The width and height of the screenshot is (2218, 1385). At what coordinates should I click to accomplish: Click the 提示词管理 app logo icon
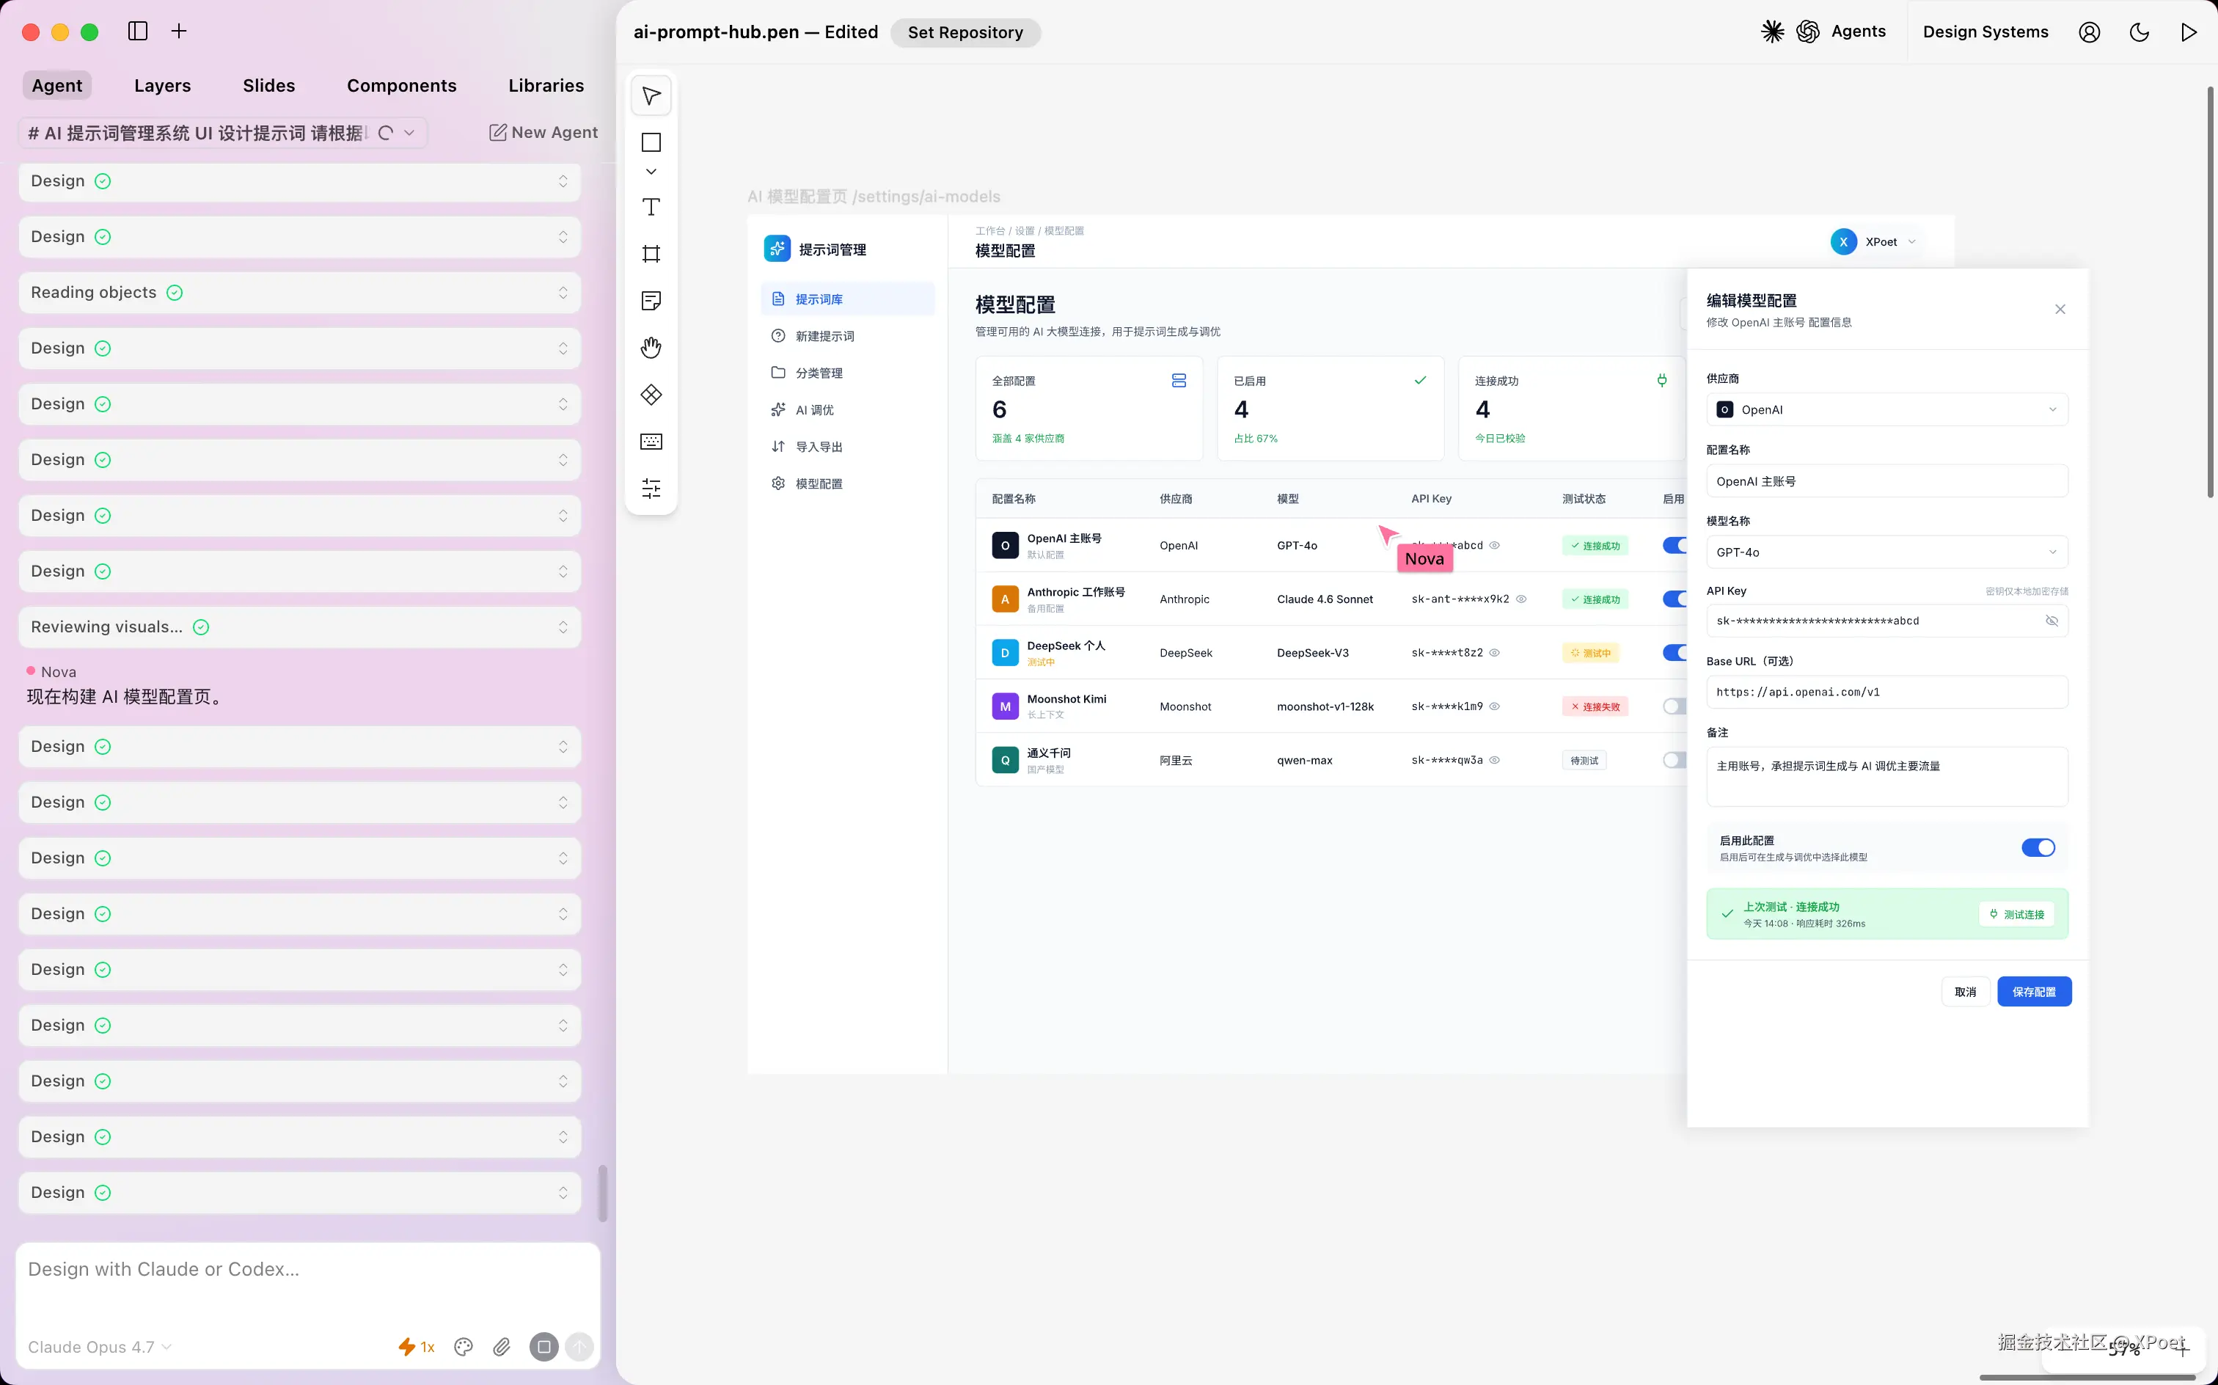777,248
